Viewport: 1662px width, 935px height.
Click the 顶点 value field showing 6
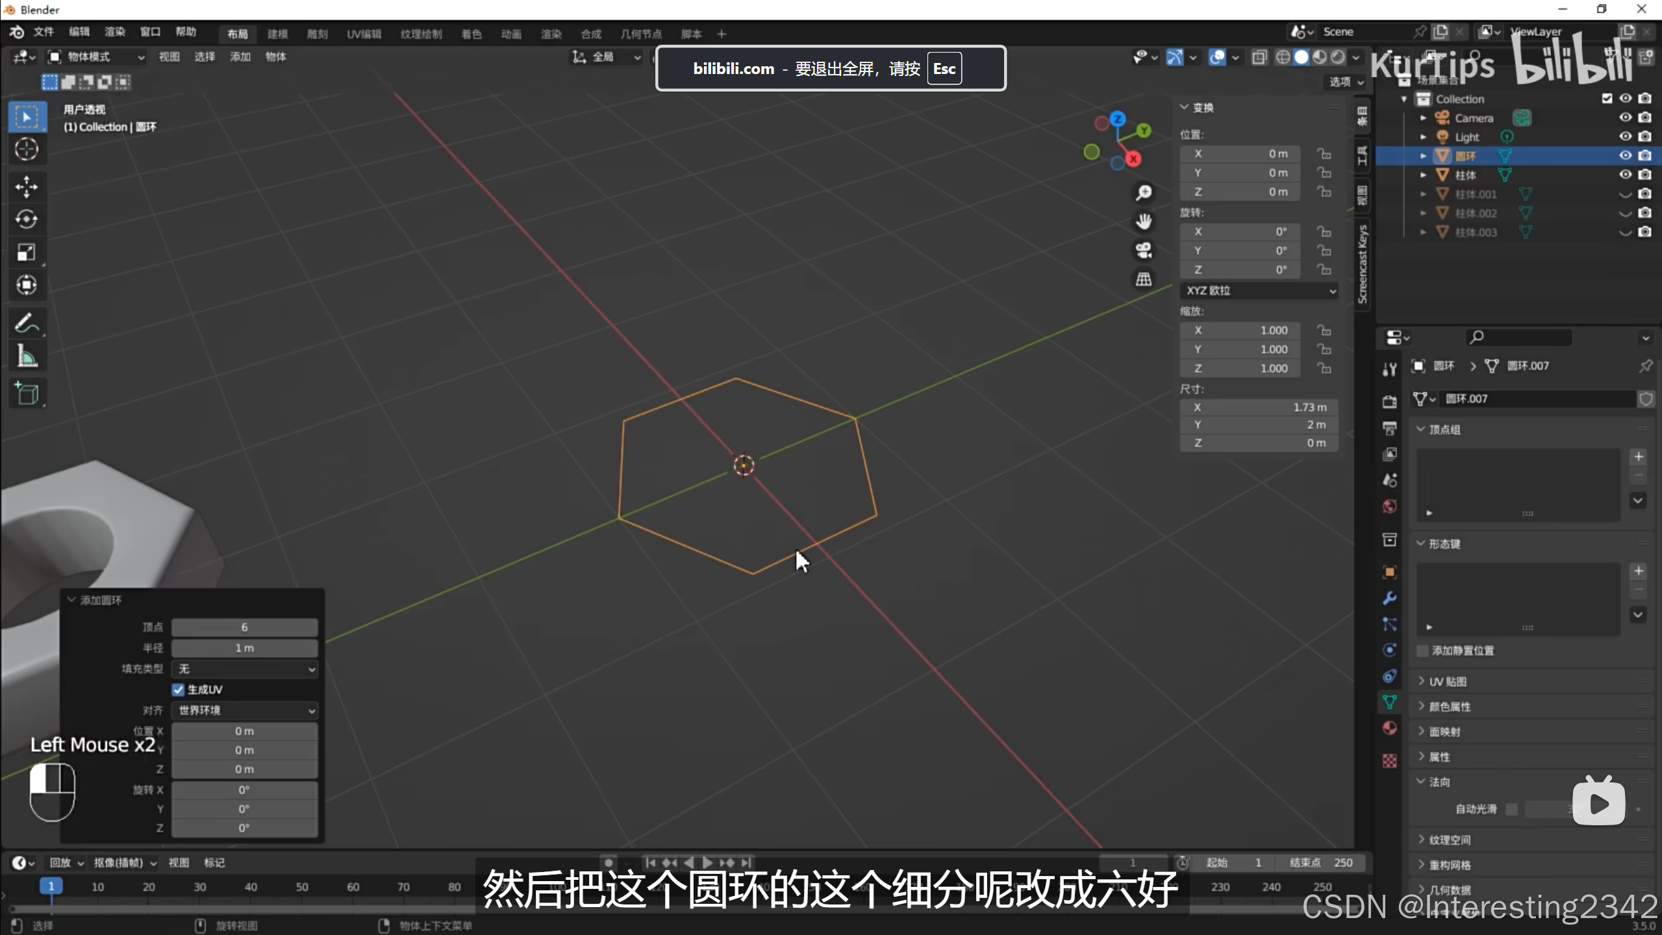[x=245, y=627]
